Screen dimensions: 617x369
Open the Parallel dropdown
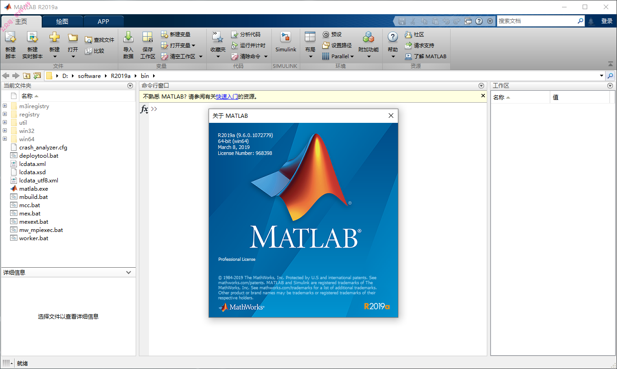[352, 56]
